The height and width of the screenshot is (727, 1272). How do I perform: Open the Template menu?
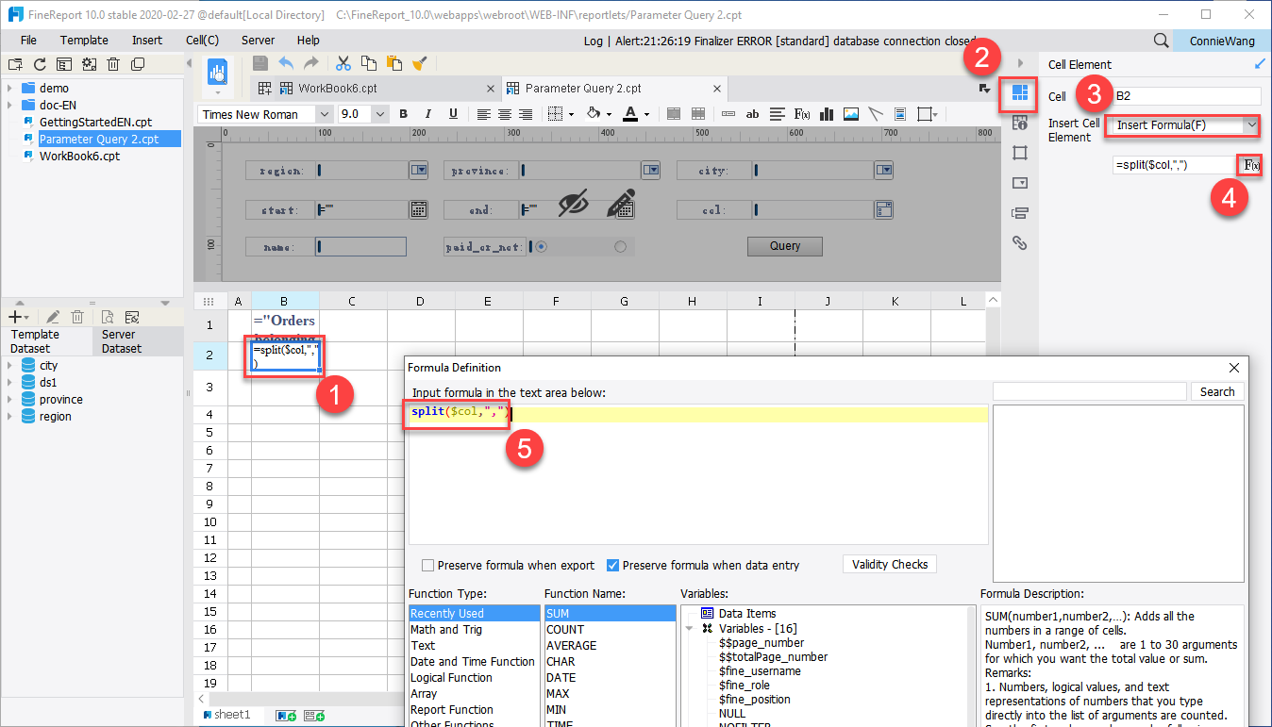pyautogui.click(x=84, y=40)
